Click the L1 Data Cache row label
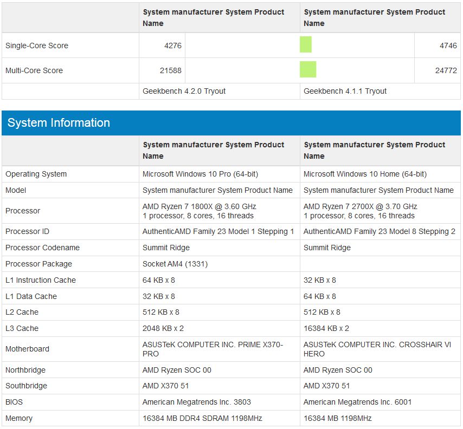Image resolution: width=463 pixels, height=429 pixels. click(x=31, y=296)
